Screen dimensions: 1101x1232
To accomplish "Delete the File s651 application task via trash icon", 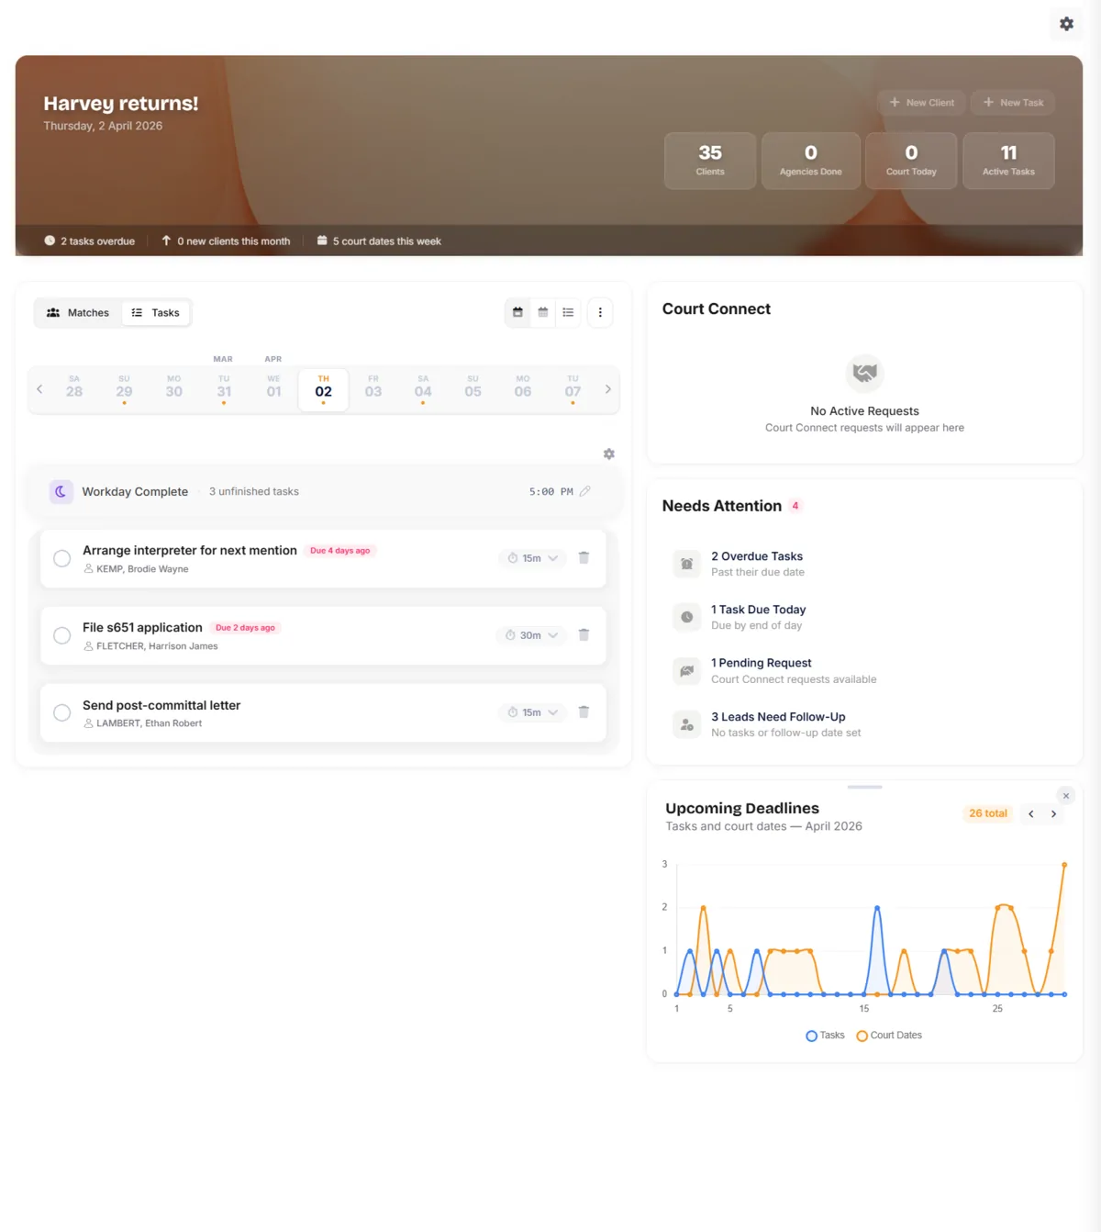I will click(584, 634).
